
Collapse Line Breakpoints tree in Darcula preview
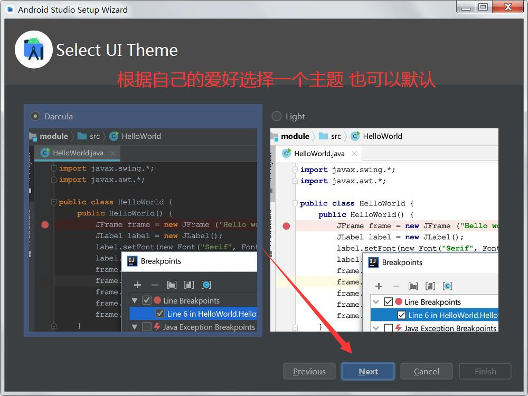click(x=135, y=300)
